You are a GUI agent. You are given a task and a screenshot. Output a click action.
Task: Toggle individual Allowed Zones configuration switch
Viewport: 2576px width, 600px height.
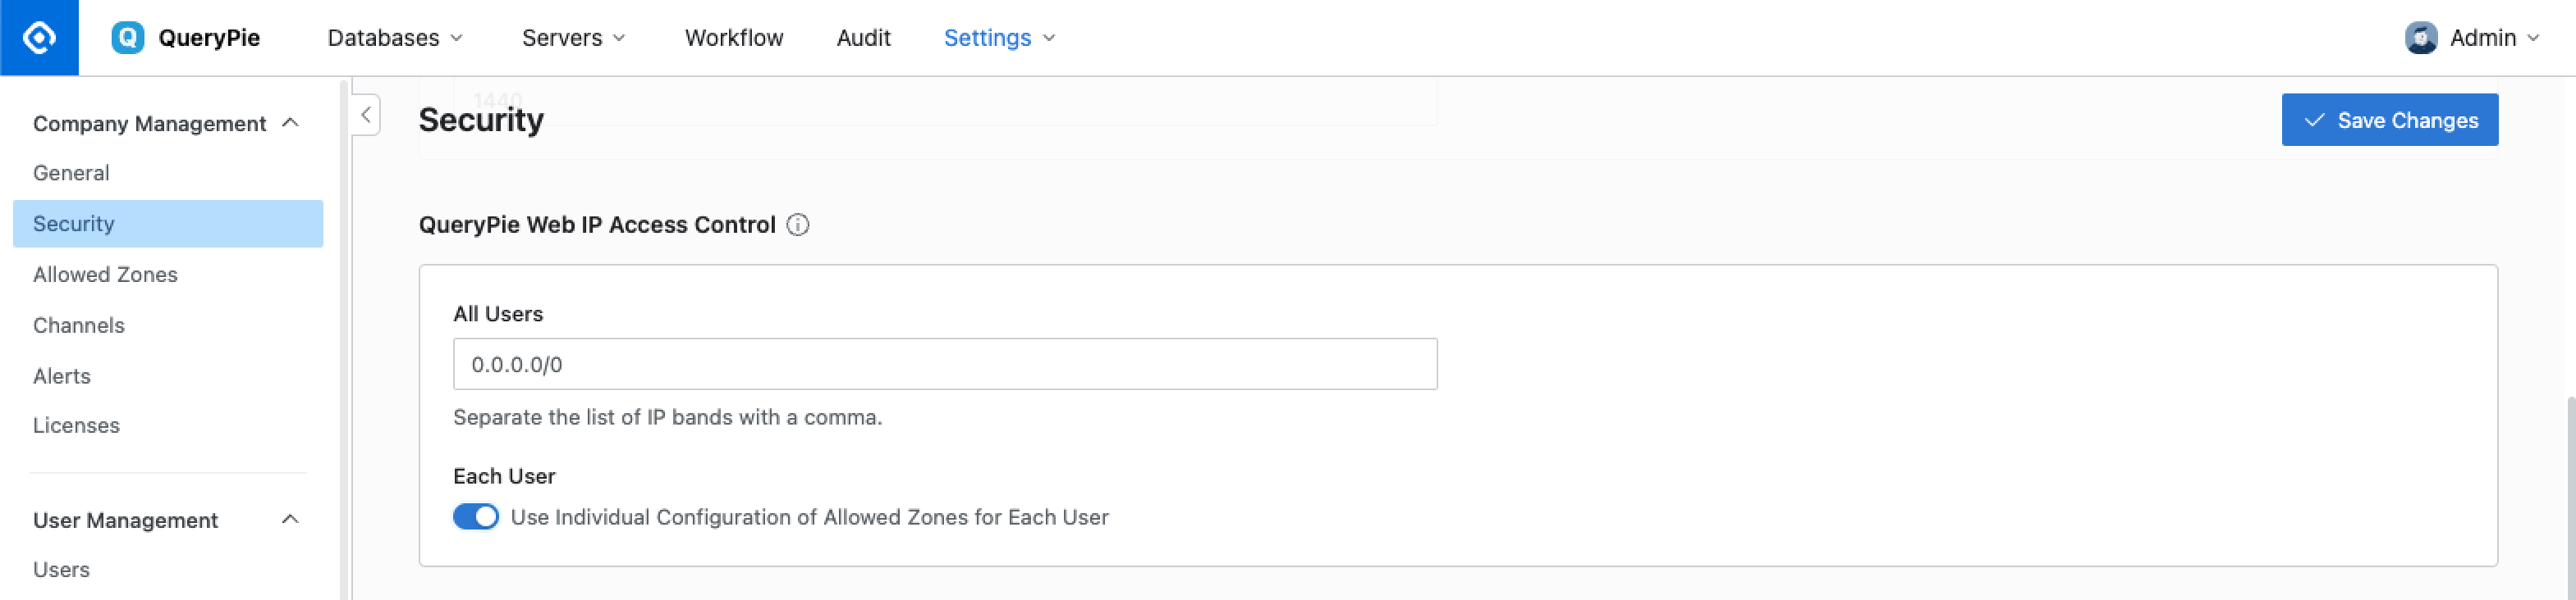click(x=476, y=516)
